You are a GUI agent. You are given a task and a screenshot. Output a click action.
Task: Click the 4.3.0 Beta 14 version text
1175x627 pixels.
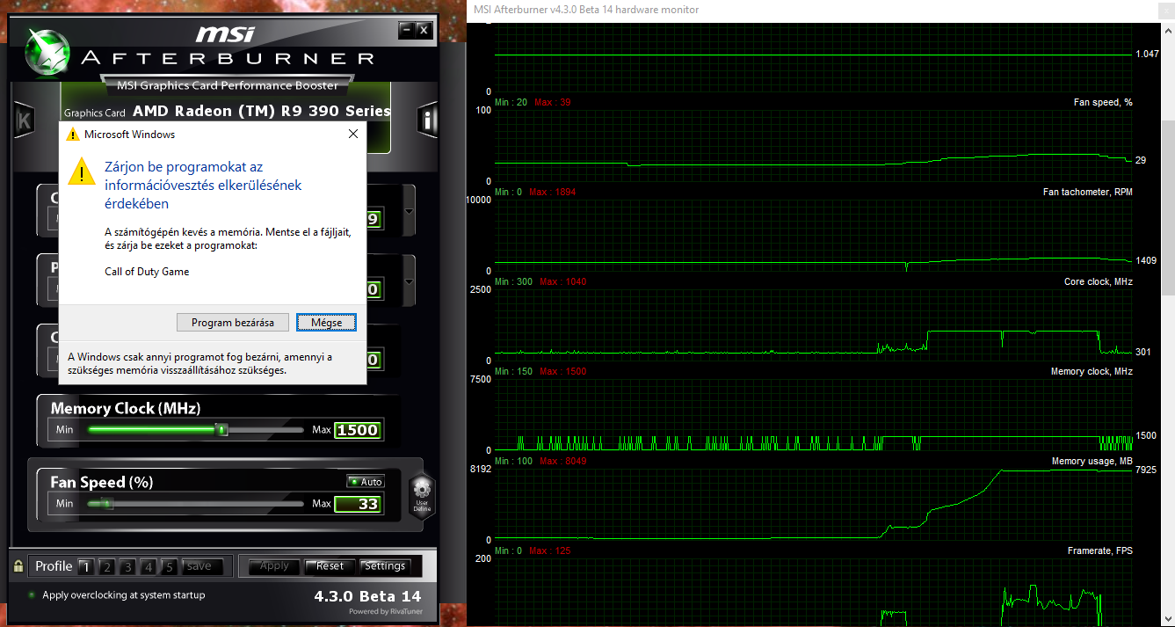click(367, 596)
